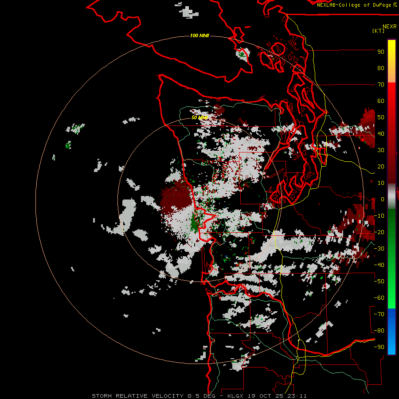Click the -80 value on the velocity scale
This screenshot has width=399, height=399.
(x=379, y=331)
